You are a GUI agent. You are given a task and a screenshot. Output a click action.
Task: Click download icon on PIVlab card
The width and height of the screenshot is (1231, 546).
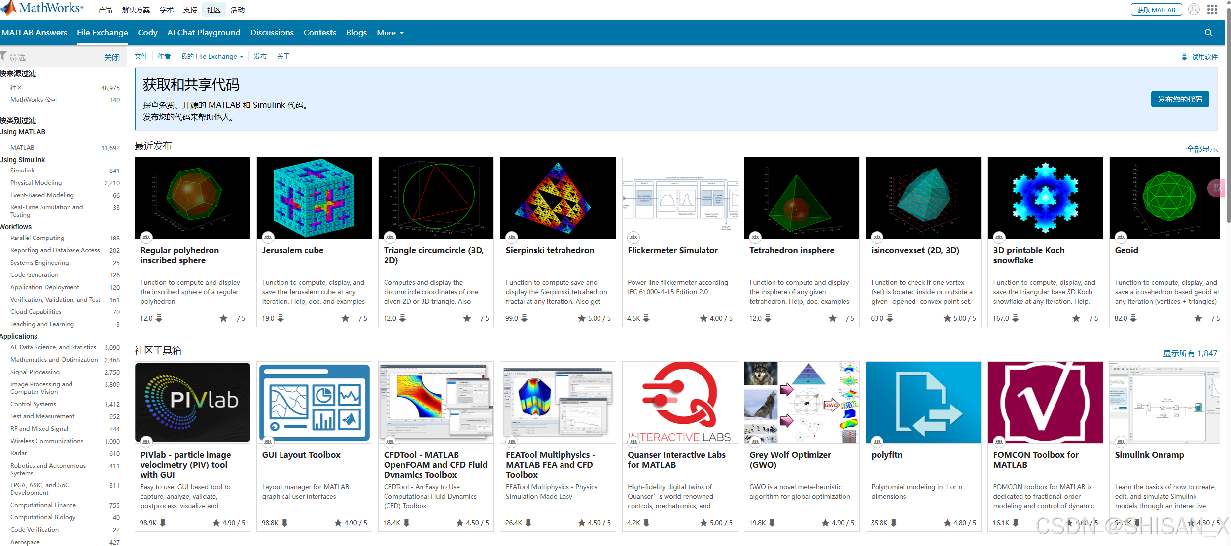(x=163, y=523)
